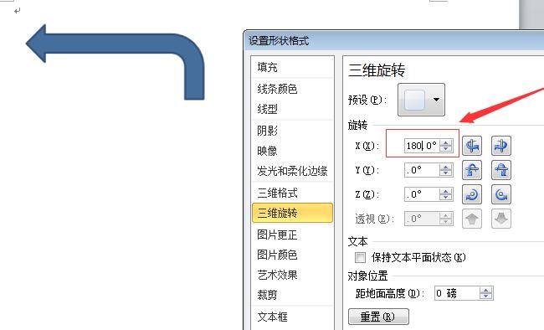The height and width of the screenshot is (330, 544).
Task: Select 图片更正 category in sidebar
Action: click(x=292, y=235)
